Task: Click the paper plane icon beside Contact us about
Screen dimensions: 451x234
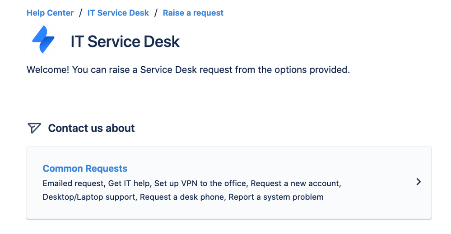Action: (34, 128)
